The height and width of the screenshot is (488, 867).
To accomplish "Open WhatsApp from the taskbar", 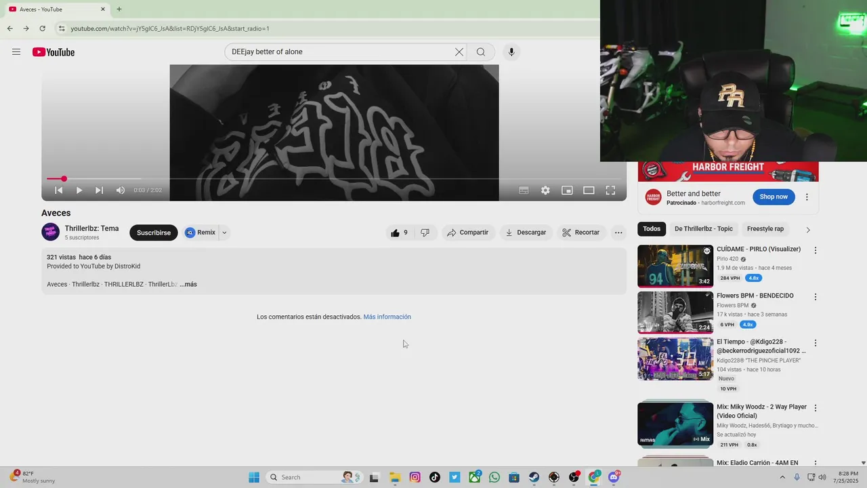I will (494, 477).
